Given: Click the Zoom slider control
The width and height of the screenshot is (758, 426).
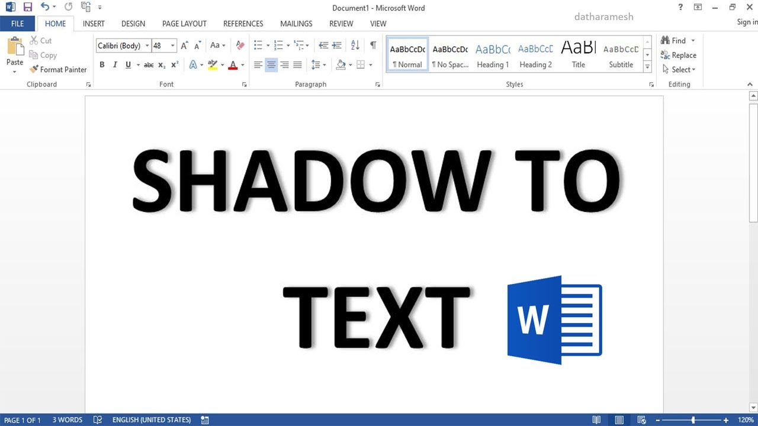Looking at the screenshot, I should 693,420.
